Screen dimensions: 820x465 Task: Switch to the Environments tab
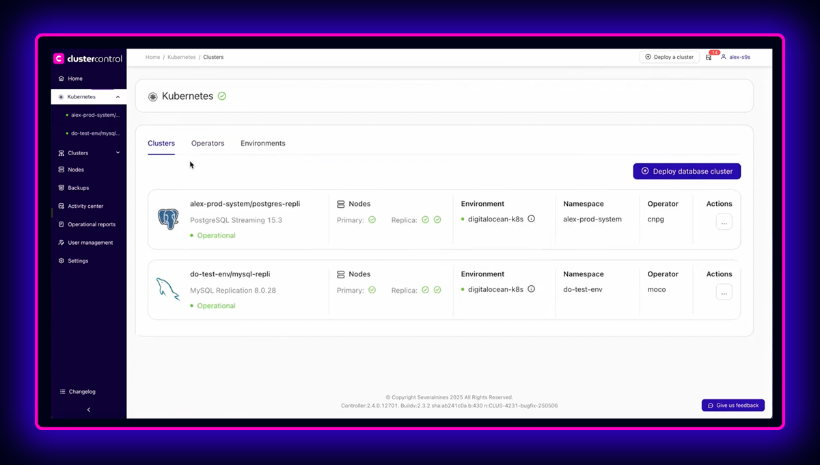click(x=262, y=144)
